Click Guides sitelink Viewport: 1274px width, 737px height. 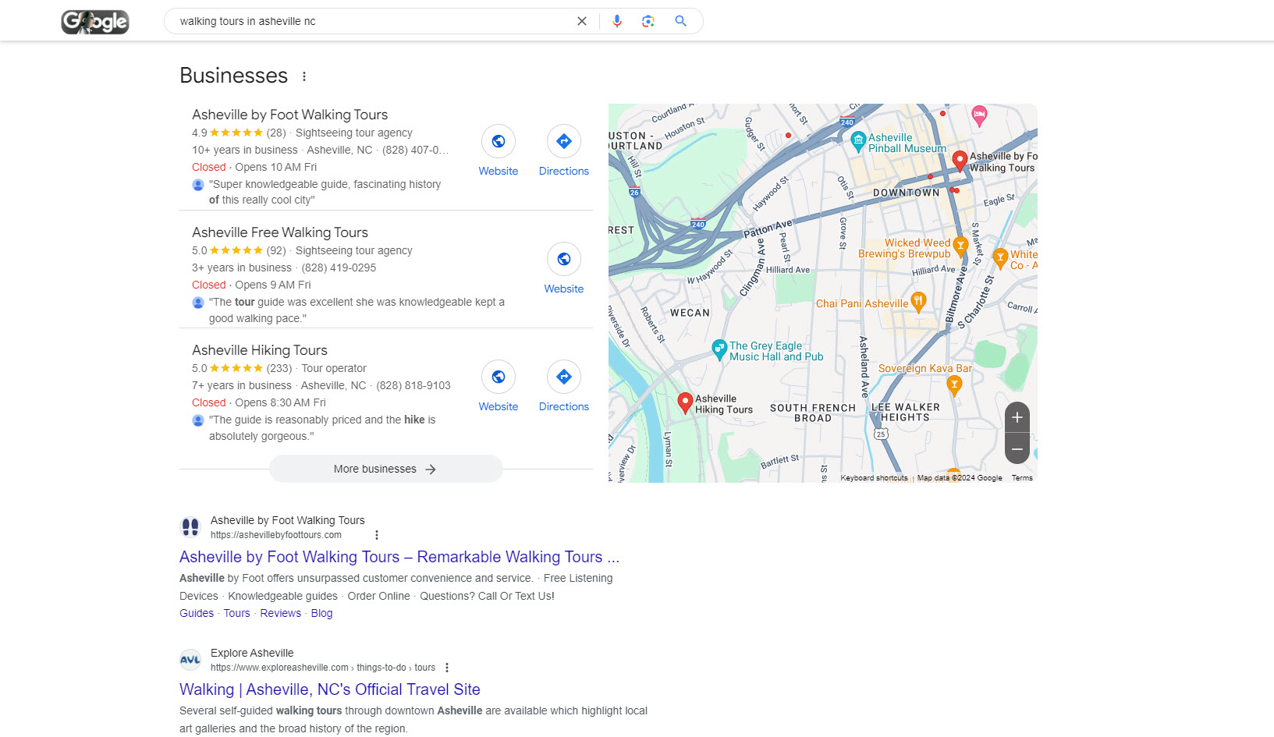pos(197,613)
